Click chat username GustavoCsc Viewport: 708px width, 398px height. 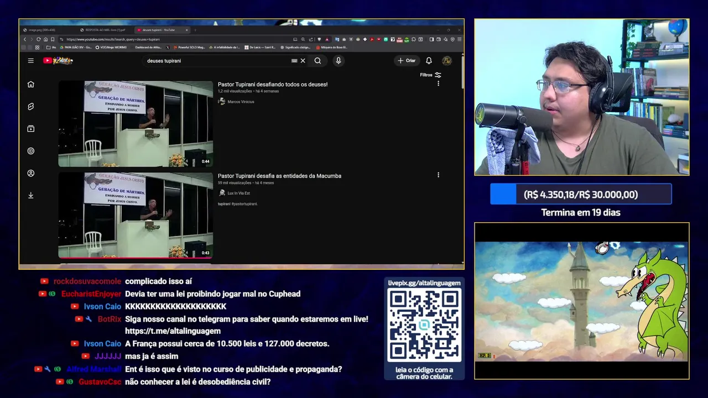(100, 382)
